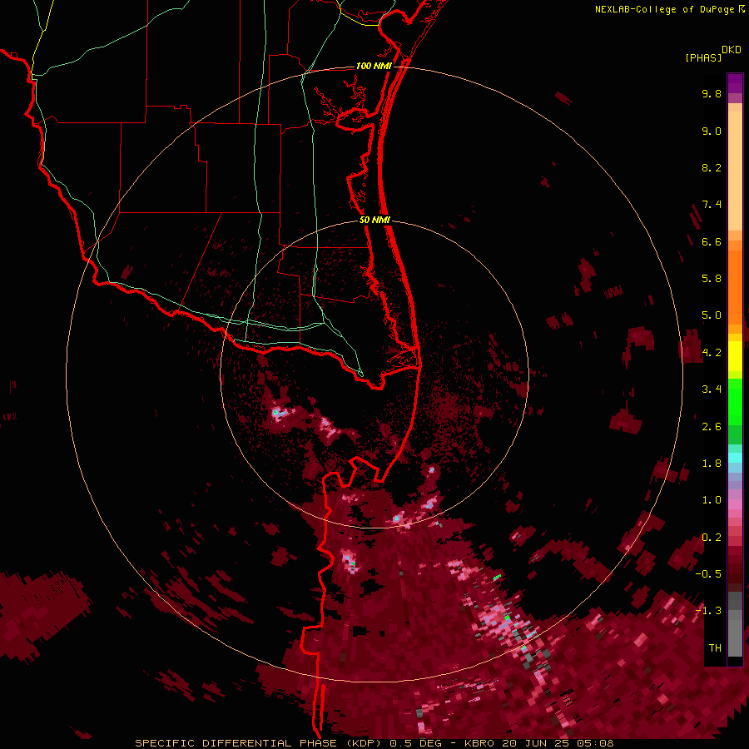The image size is (749, 749).
Task: Click the SPECIFIC DIFFERENTIAL PHASE product title
Action: coord(260,743)
